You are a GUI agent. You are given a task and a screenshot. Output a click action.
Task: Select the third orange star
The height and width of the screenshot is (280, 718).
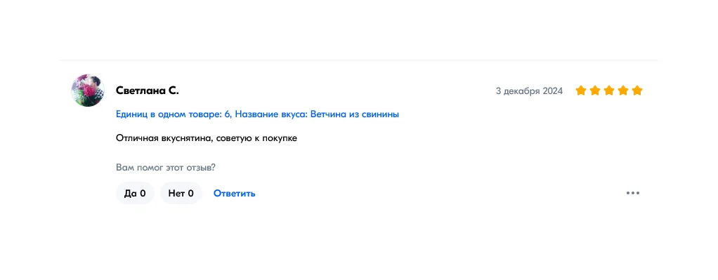609,91
